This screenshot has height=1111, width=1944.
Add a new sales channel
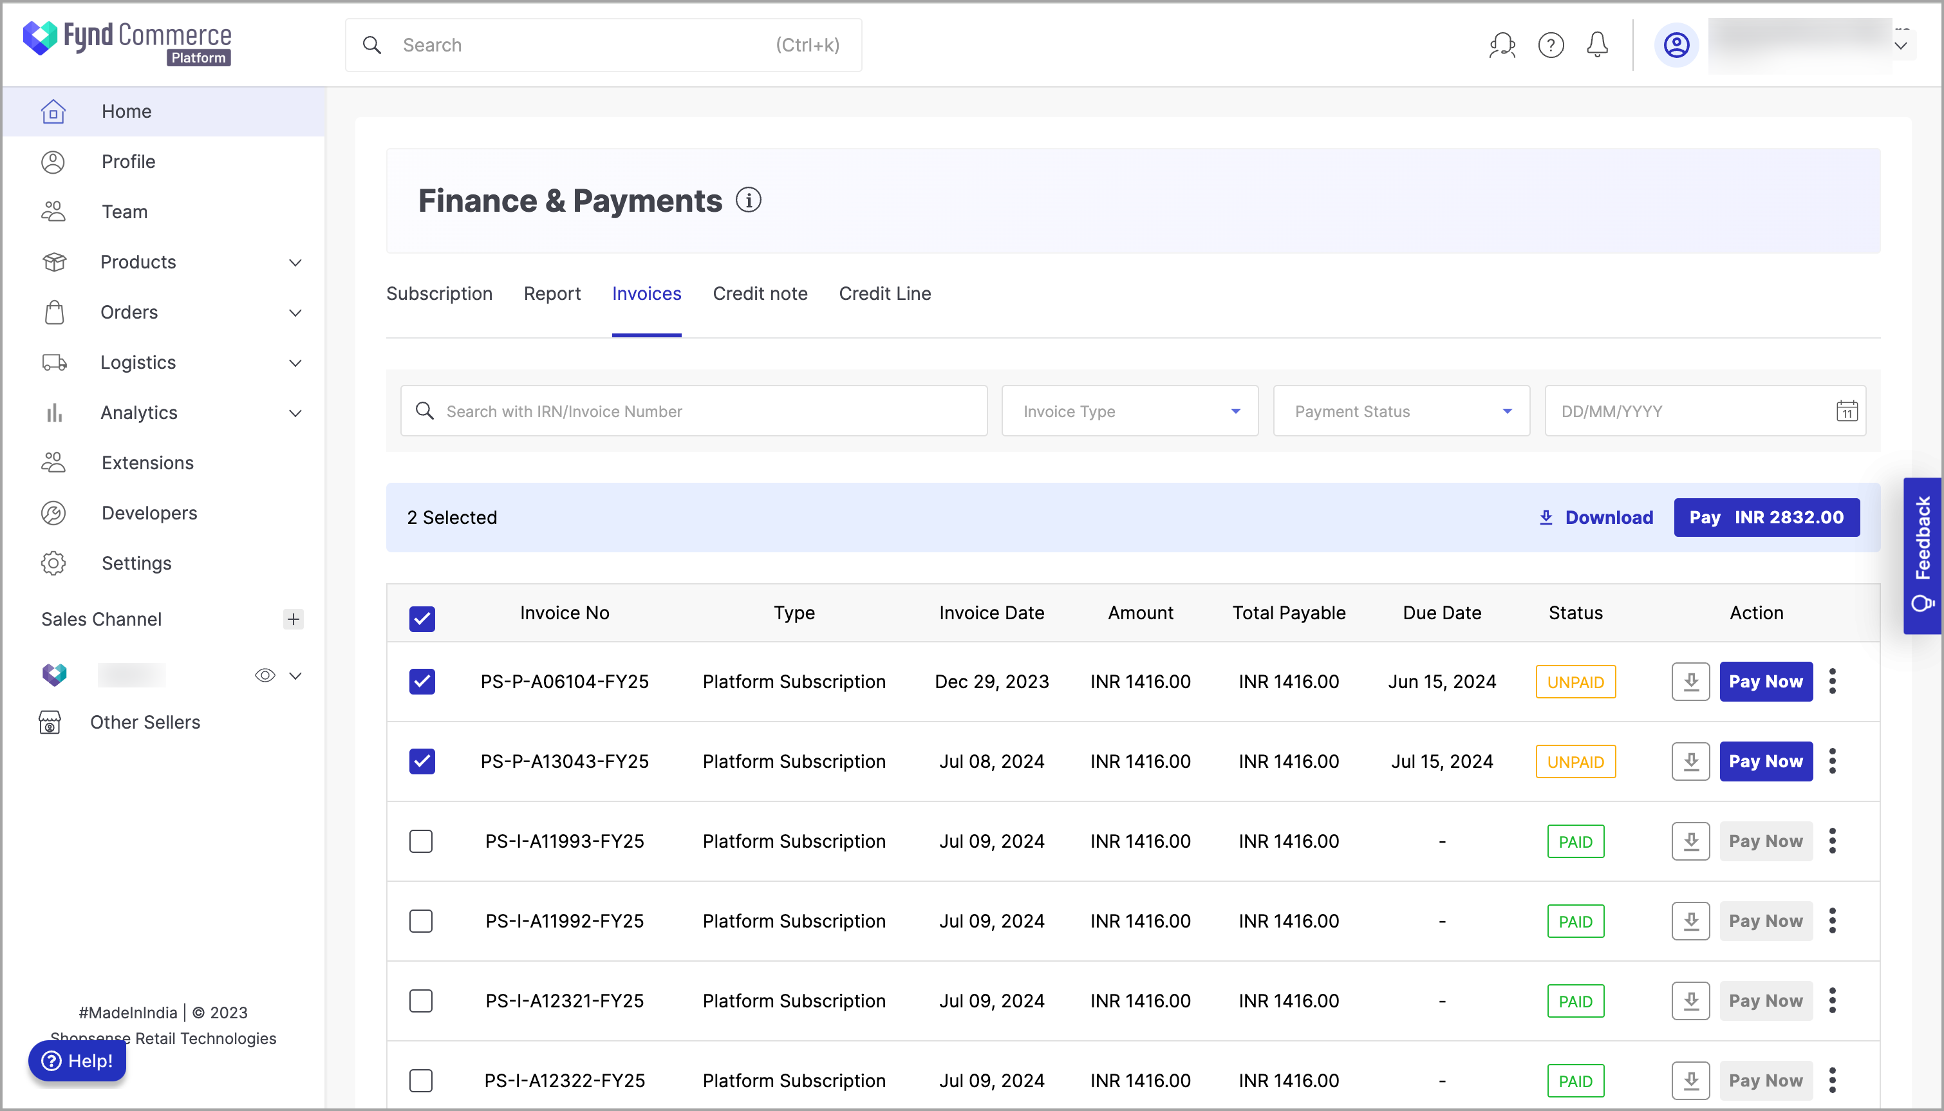tap(293, 619)
